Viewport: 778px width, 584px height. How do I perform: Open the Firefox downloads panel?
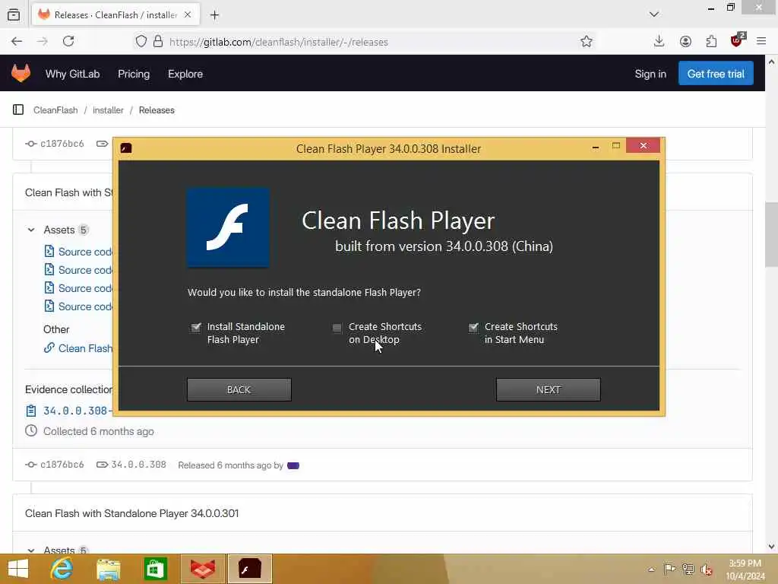(x=659, y=41)
